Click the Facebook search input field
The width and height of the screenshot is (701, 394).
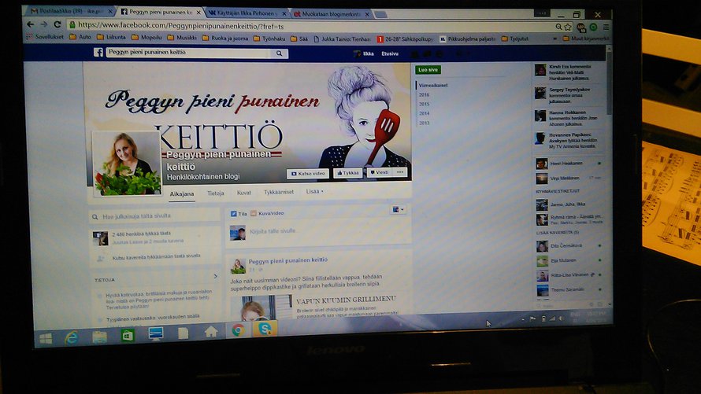point(189,53)
